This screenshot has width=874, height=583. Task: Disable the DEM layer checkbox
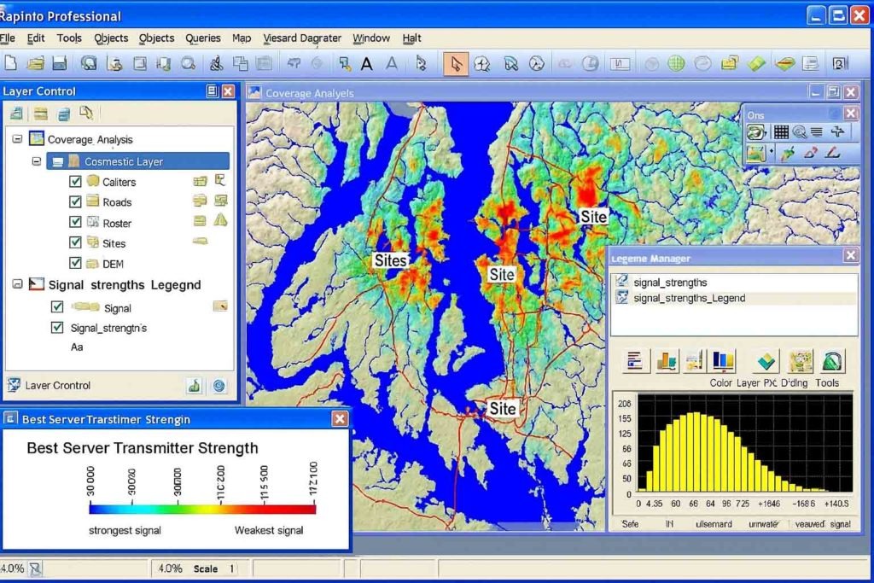[x=76, y=264]
